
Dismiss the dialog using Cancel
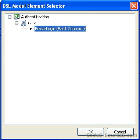point(120,132)
